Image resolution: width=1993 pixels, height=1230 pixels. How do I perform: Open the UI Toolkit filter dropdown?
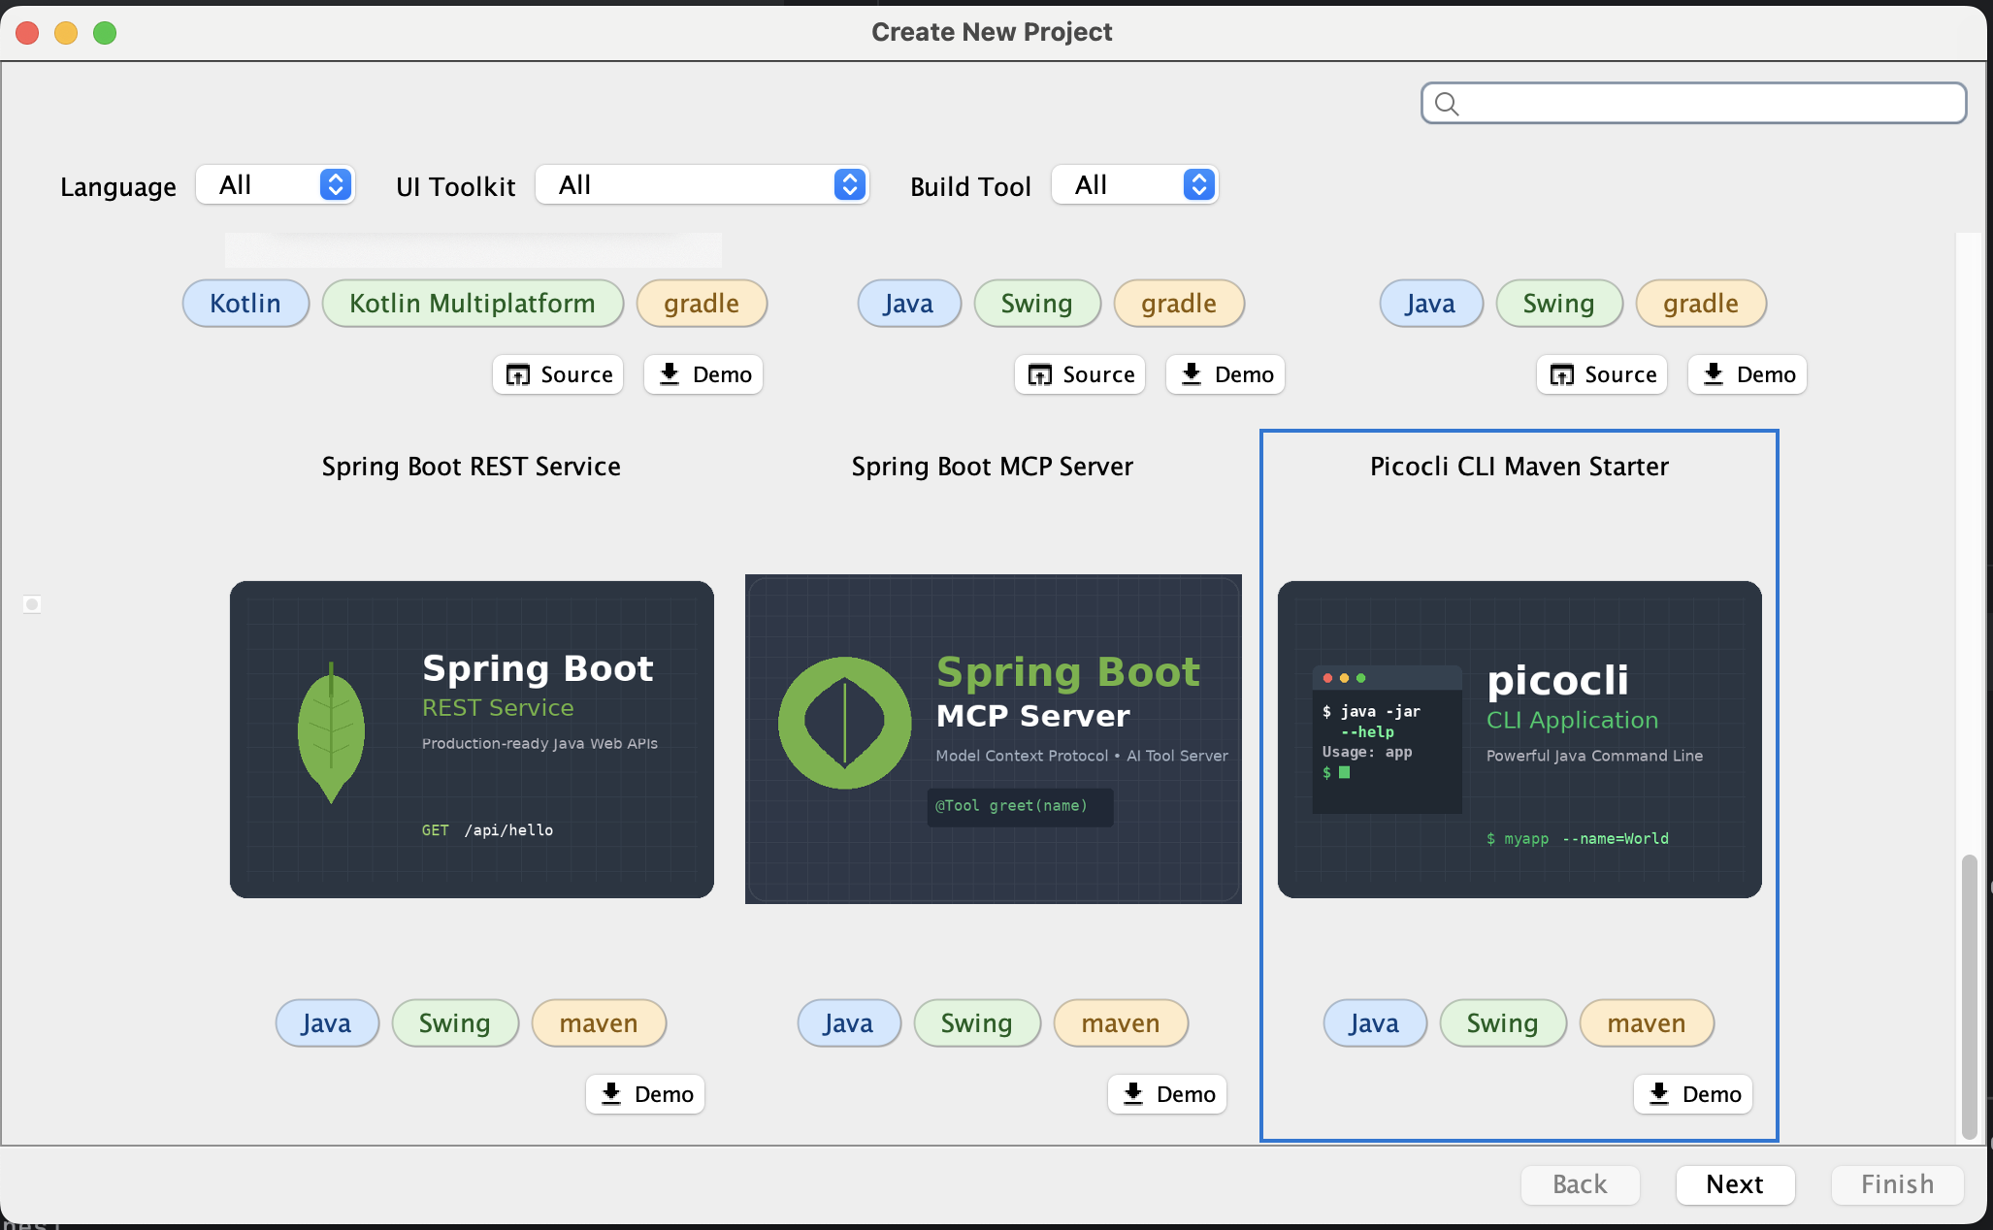click(702, 184)
